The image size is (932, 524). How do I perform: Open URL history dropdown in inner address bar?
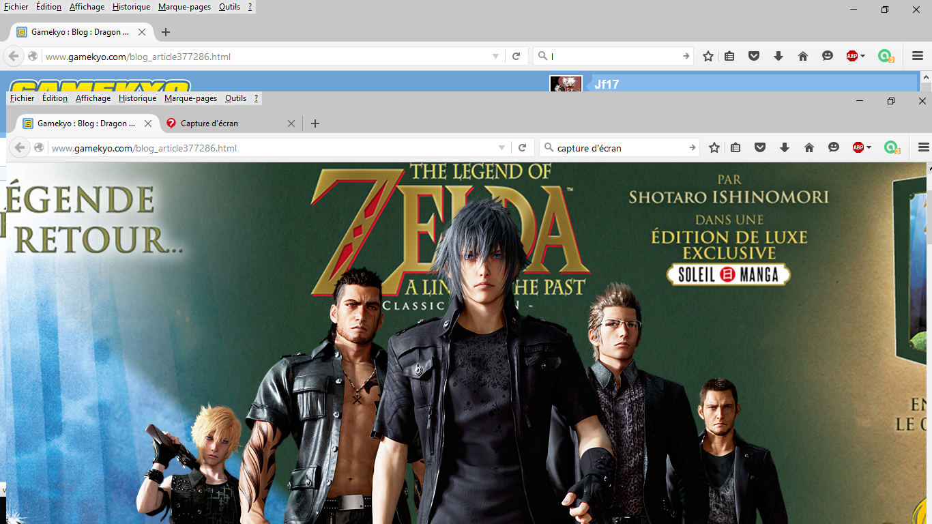click(502, 147)
